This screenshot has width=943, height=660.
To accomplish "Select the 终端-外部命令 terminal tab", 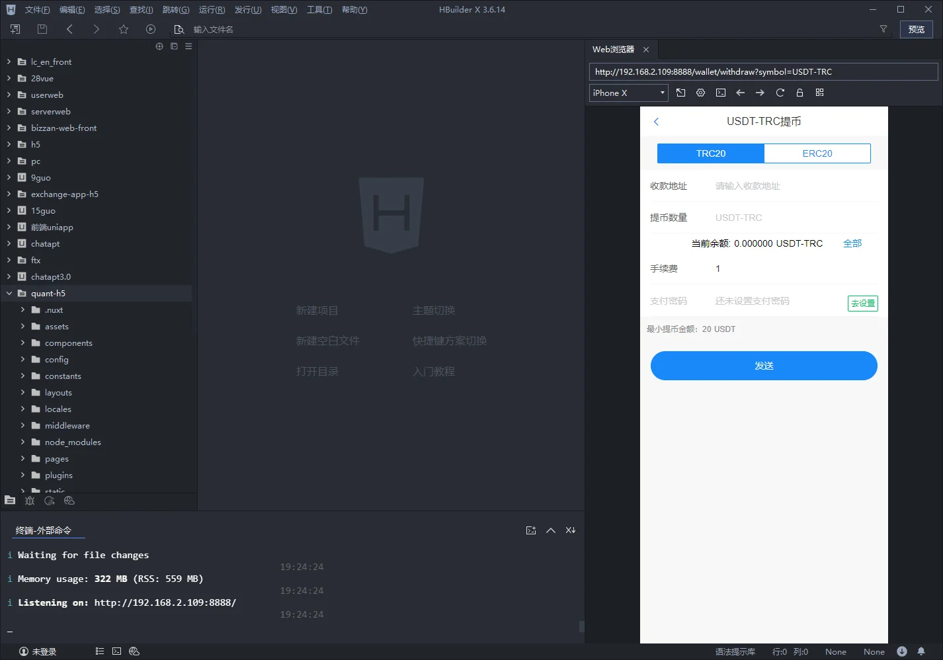I will (44, 530).
